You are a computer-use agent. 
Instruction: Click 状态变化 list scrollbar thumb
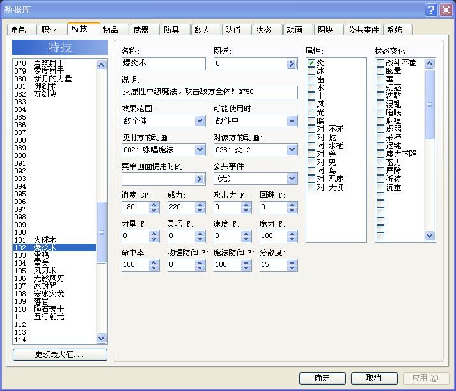tap(430, 104)
